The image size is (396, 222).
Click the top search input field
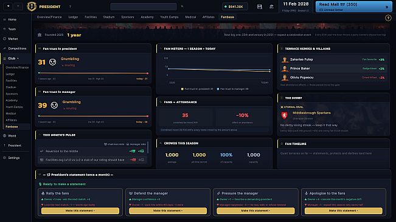pos(144,7)
